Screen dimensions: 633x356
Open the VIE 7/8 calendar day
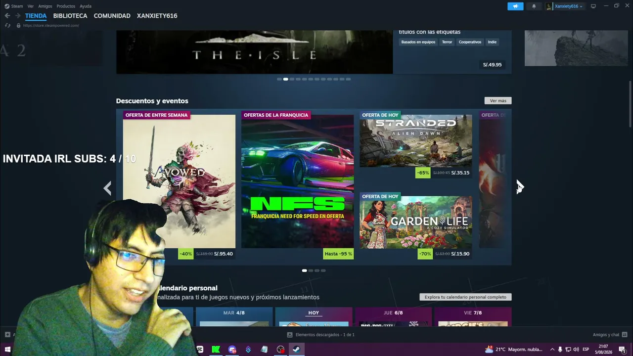[473, 317]
